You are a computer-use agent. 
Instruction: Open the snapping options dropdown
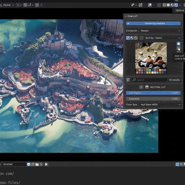30,5
